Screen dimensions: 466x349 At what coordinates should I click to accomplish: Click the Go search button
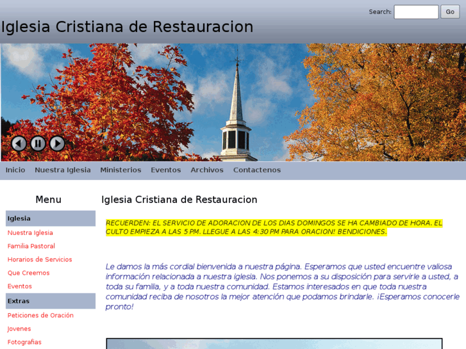[x=450, y=12]
